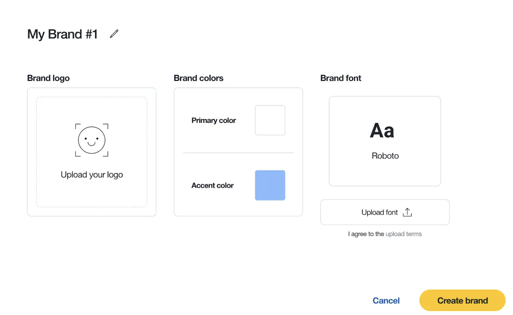This screenshot has width=513, height=315.
Task: Click the Brand font heading
Action: 340,78
